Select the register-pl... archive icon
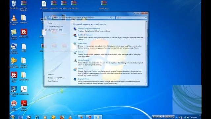Screen dimensions: 211x119 [x=54, y=5]
